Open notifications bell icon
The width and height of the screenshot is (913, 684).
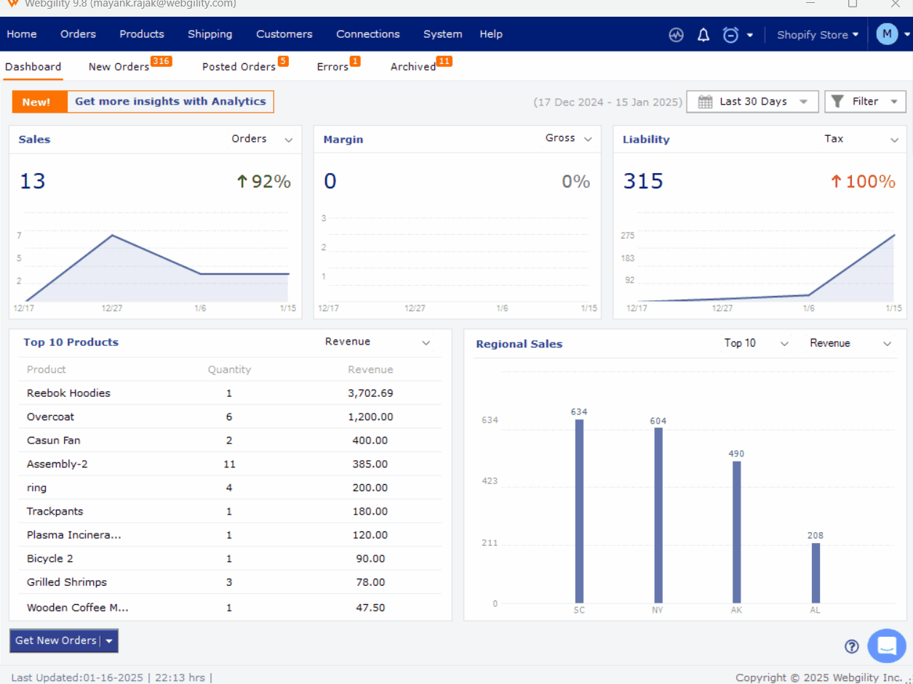pyautogui.click(x=703, y=35)
